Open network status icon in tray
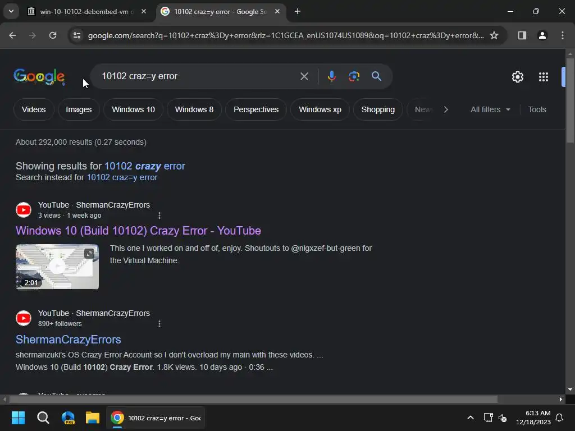Image resolution: width=575 pixels, height=431 pixels. (x=488, y=418)
